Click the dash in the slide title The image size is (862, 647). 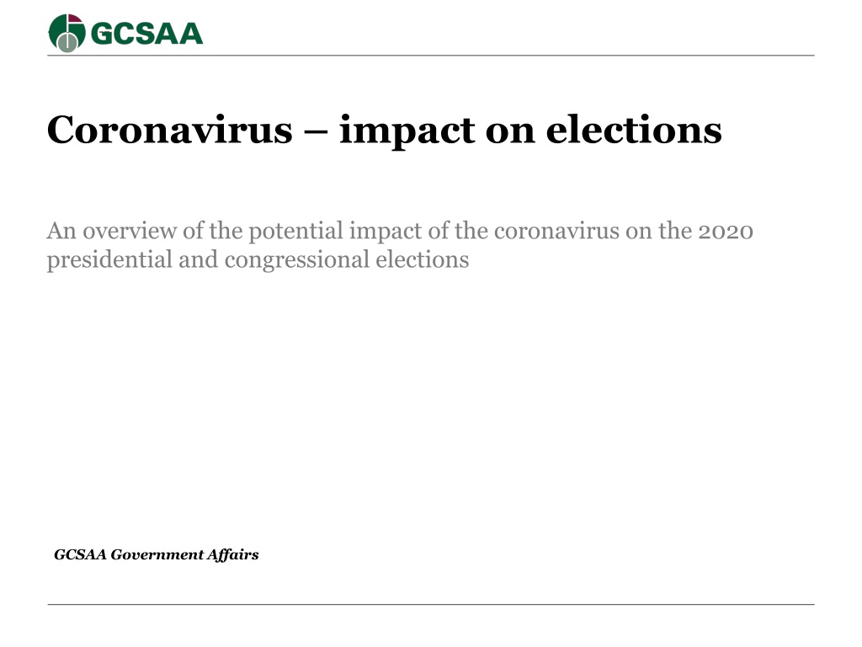coord(316,132)
